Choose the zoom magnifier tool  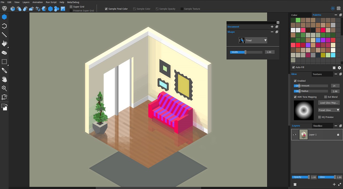pyautogui.click(x=4, y=88)
